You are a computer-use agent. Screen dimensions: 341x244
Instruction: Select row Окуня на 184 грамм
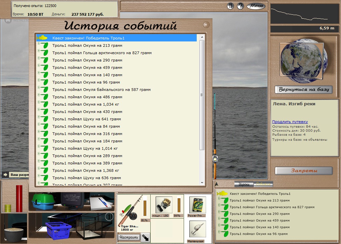point(116,141)
